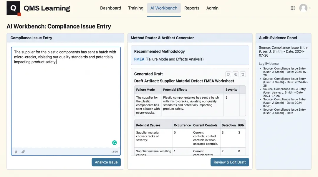This screenshot has height=177, width=318.
Task: Click the Review & Edit Draft button
Action: 230,162
